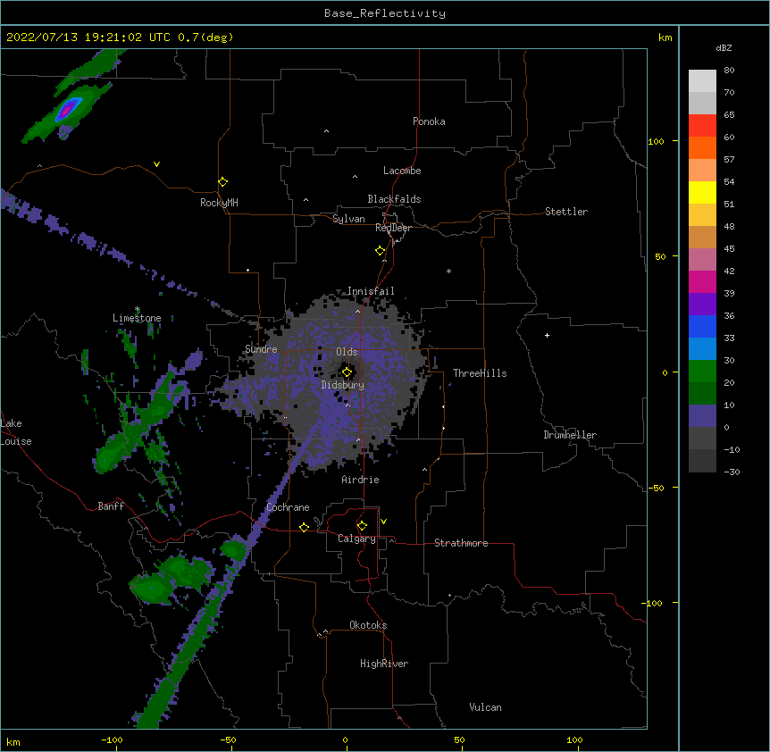Click the radar site marker near Olds
This screenshot has width=770, height=752.
(x=347, y=372)
